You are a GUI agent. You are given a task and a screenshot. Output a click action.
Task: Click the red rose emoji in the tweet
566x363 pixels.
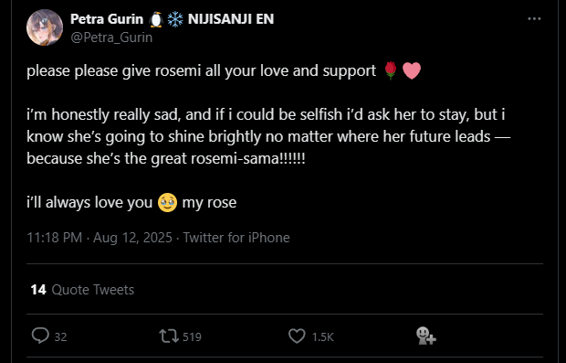pyautogui.click(x=391, y=70)
